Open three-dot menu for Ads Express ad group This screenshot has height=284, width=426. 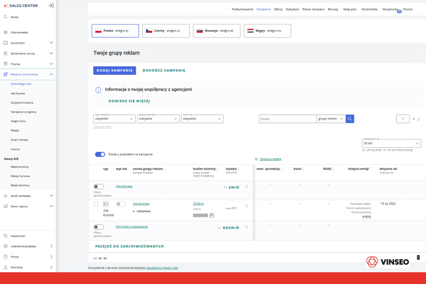click(x=247, y=206)
